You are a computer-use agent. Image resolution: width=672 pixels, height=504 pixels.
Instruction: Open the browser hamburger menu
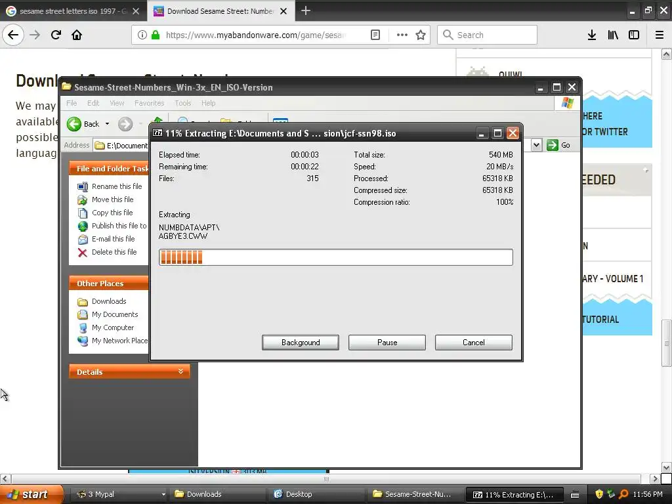660,35
